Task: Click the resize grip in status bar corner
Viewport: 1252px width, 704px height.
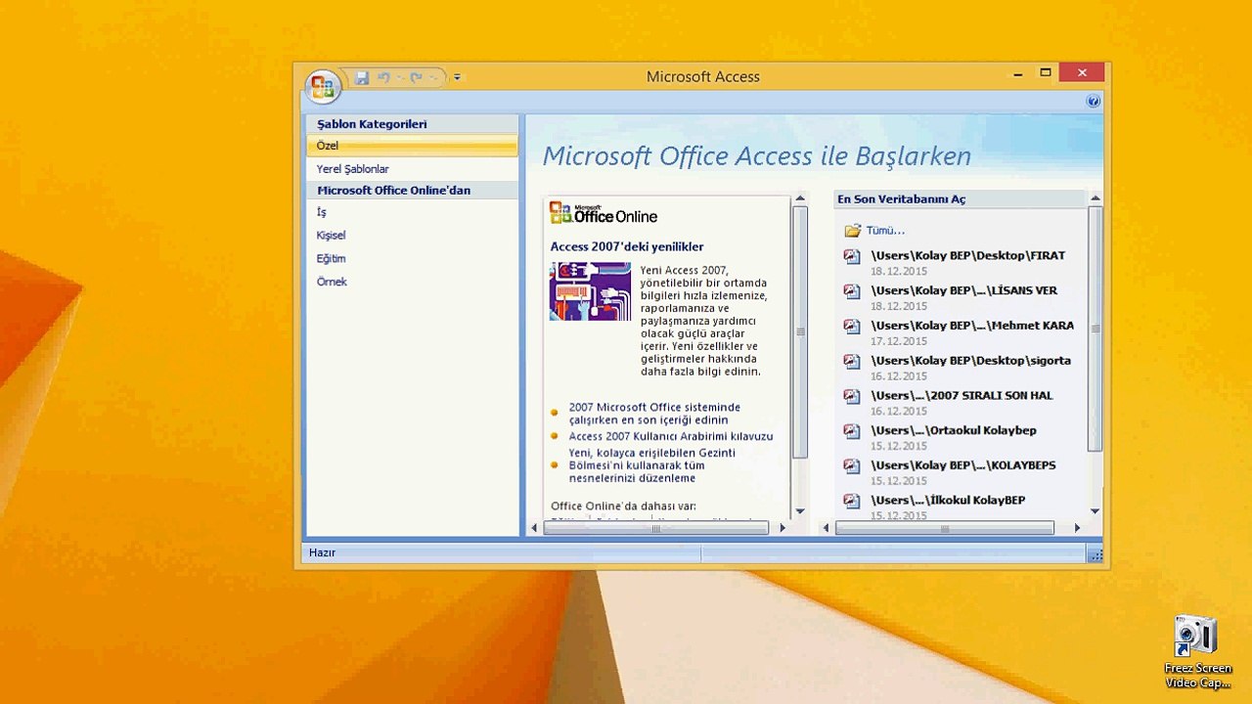Action: click(x=1095, y=555)
